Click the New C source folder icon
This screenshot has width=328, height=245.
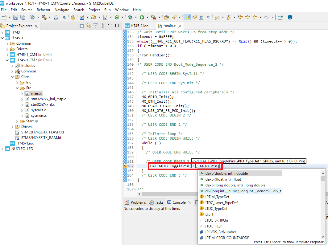tap(93, 17)
